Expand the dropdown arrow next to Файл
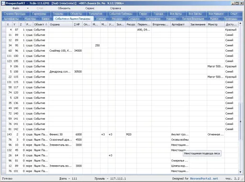This screenshot has height=182, width=245. 28,8
